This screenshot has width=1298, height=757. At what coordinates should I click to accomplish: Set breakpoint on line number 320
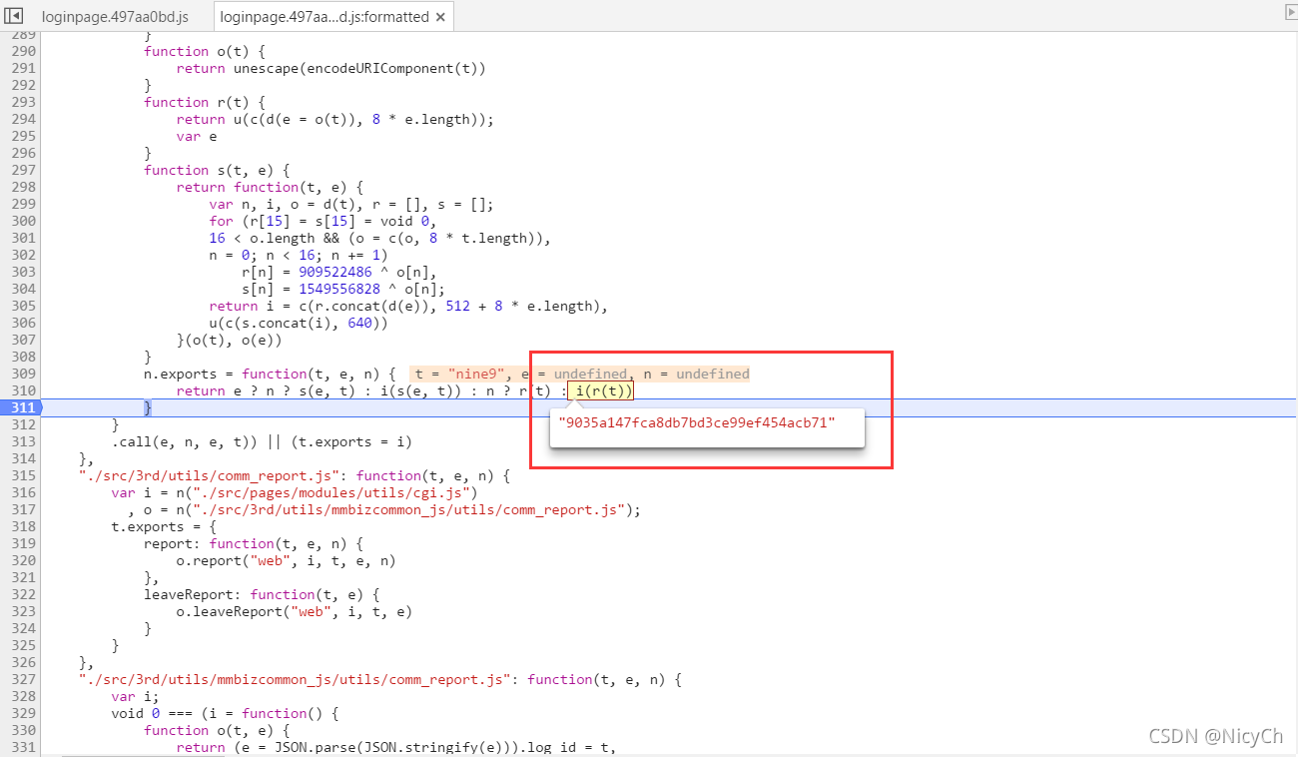23,560
